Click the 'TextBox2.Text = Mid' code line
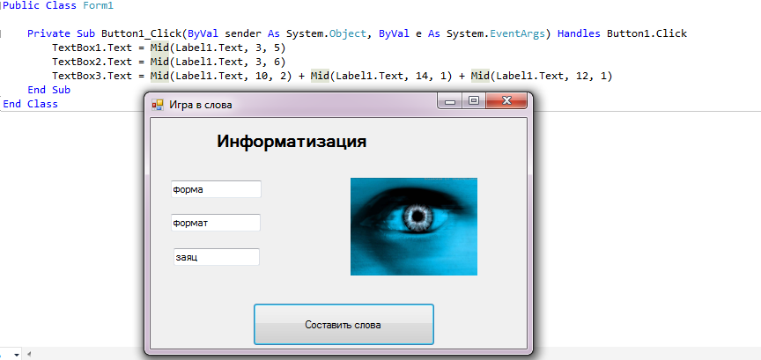761x360 pixels. [x=169, y=62]
